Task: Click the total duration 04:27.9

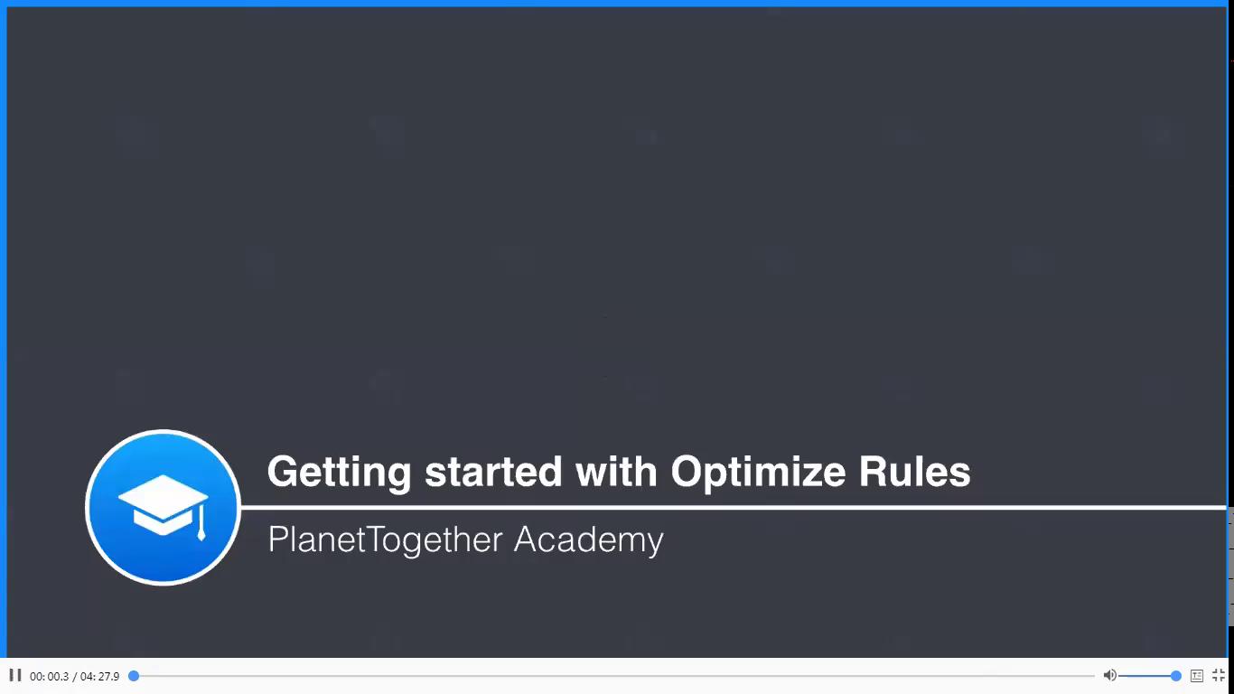Action: point(99,676)
